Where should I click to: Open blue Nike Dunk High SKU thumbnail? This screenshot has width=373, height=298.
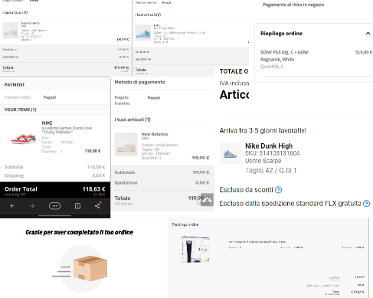[x=231, y=153]
